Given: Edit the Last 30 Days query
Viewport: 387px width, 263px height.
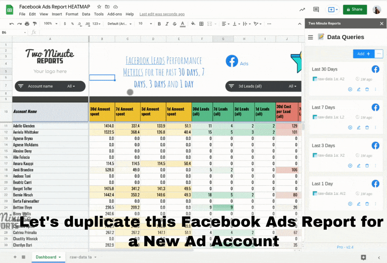Looking at the screenshot, I should [x=359, y=89].
